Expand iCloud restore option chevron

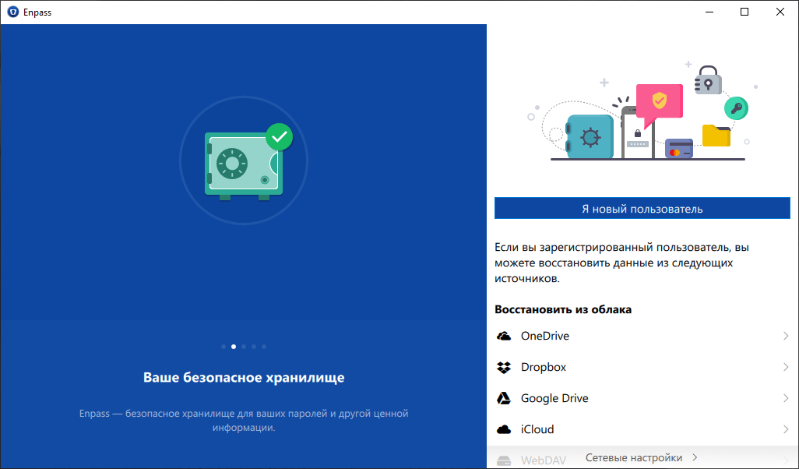[x=785, y=429]
